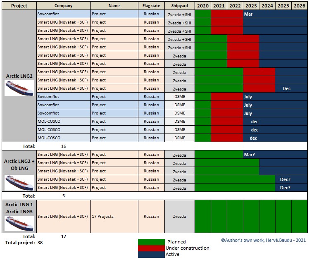This screenshot has width=309, height=260.
Task: Click the 2023 year column header
Action: point(251,6)
